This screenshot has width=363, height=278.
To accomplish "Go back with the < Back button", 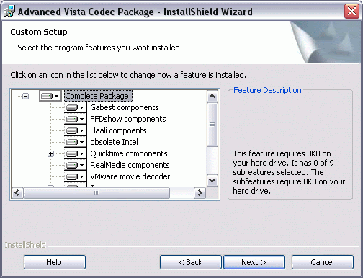I will click(x=191, y=262).
